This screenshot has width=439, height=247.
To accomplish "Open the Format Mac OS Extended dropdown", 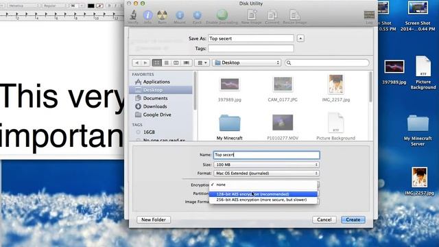I will [266, 174].
